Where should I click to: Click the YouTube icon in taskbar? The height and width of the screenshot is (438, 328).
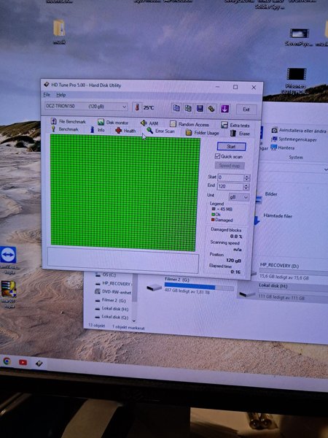(x=23, y=362)
